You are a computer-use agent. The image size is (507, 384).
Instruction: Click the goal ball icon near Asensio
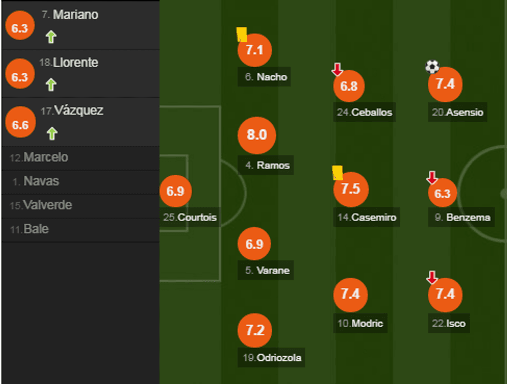tap(432, 67)
